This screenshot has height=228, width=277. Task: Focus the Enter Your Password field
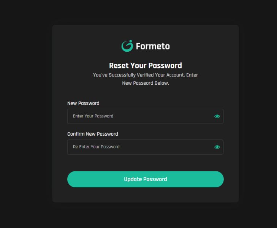(146, 116)
